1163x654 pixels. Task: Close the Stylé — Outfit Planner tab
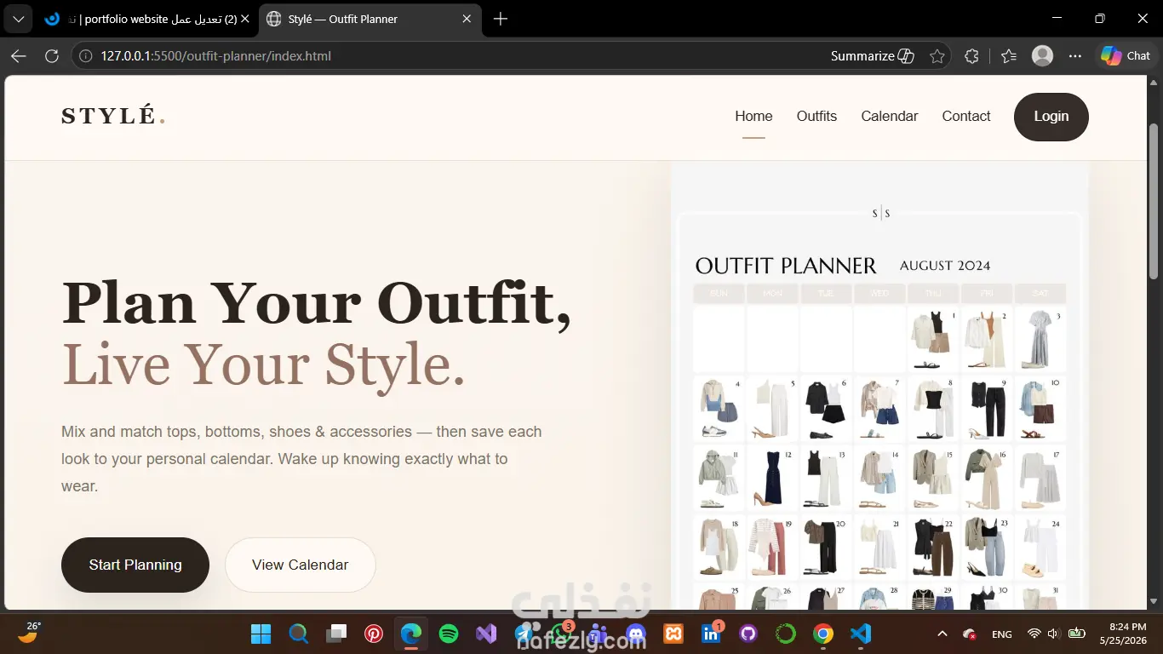[x=467, y=19]
